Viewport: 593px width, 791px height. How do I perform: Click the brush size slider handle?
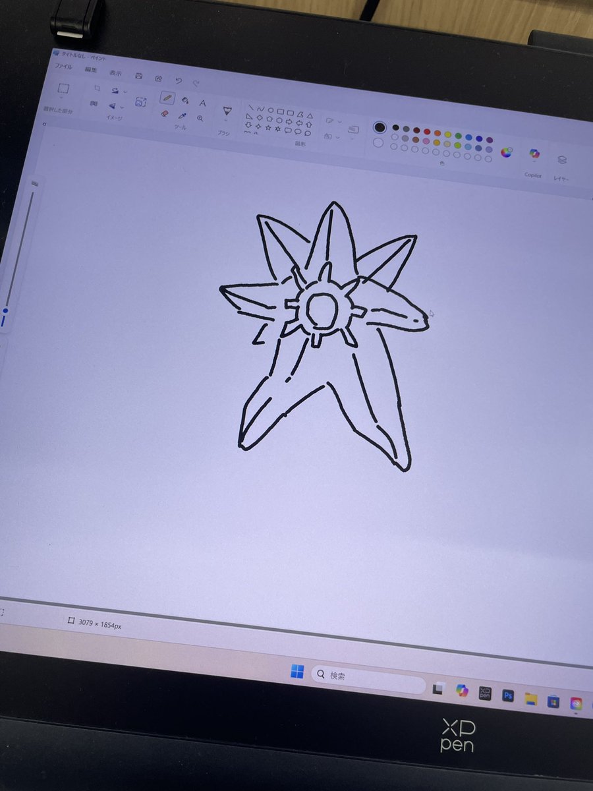coord(5,310)
